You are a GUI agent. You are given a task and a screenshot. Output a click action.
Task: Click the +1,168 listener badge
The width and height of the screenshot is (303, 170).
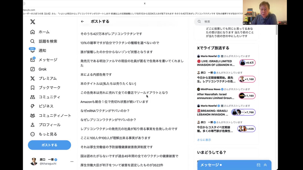(x=247, y=79)
